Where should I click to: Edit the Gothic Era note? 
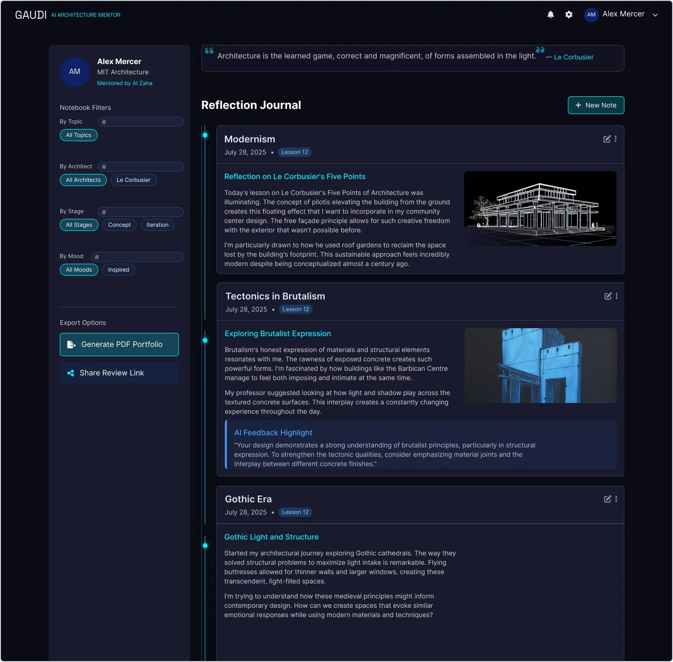607,499
